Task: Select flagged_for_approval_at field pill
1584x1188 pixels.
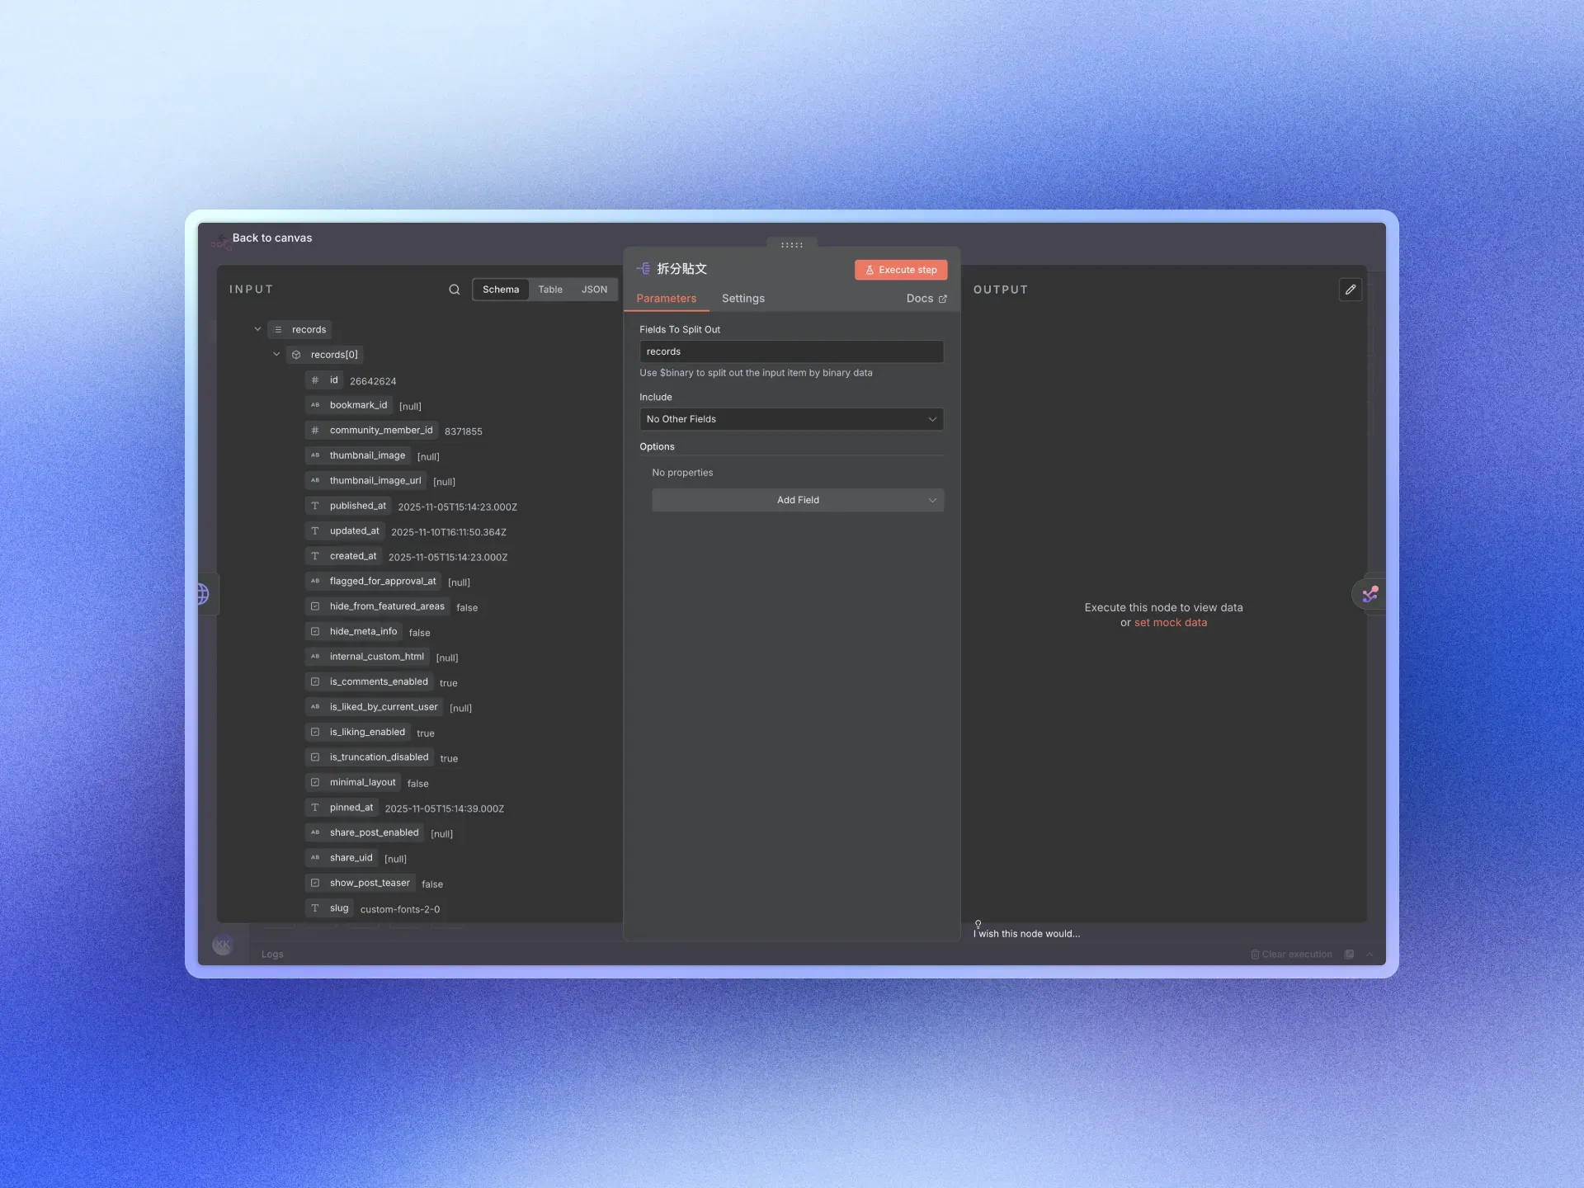Action: (x=373, y=582)
